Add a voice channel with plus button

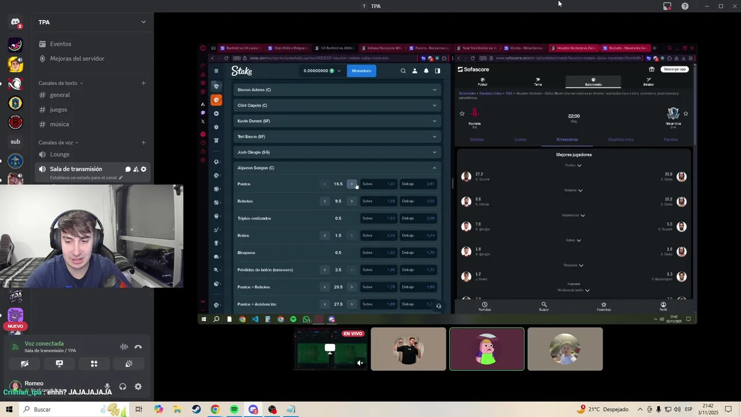(144, 142)
